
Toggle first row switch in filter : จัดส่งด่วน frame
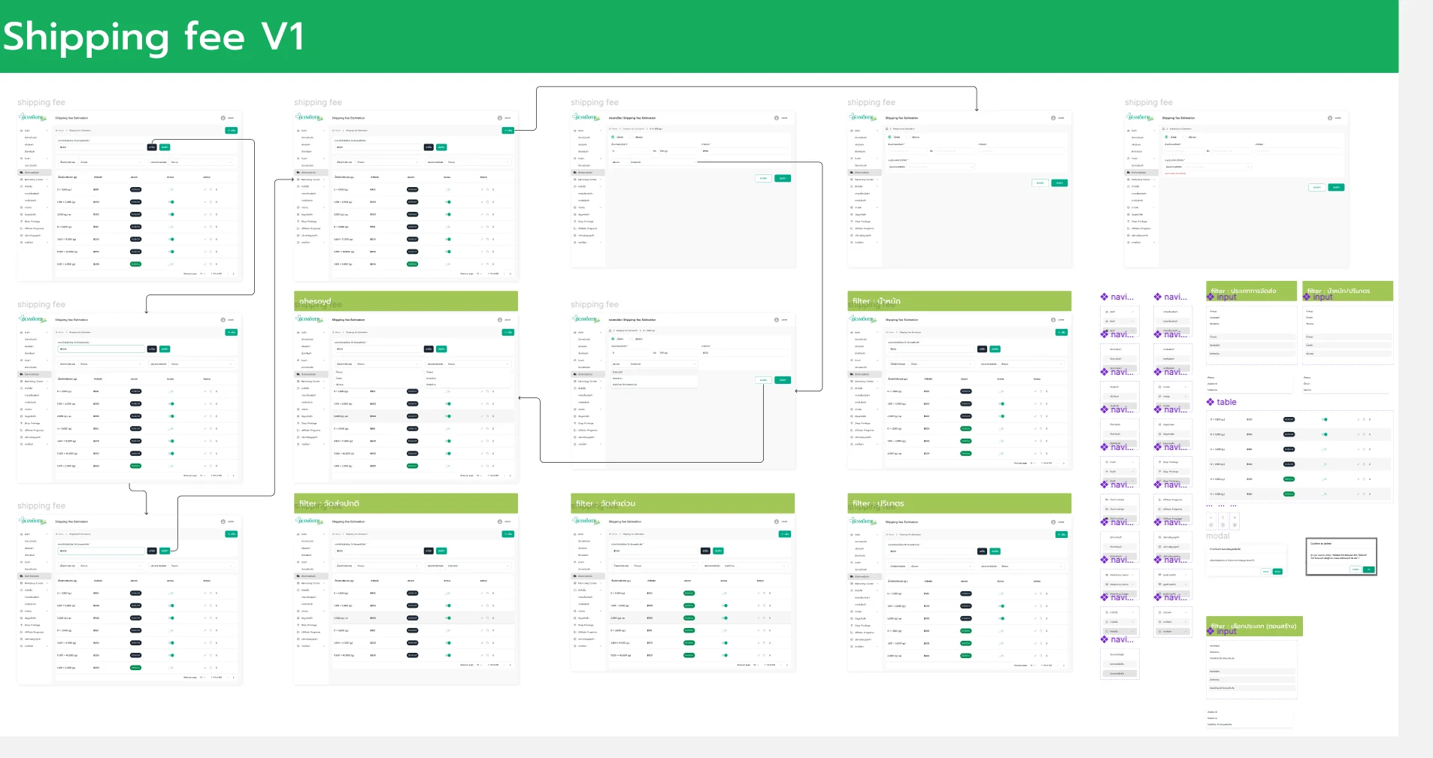[x=725, y=593]
